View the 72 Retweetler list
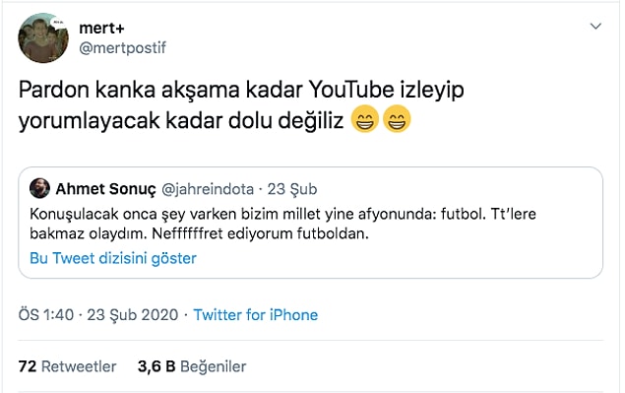625x393 pixels. (67, 366)
